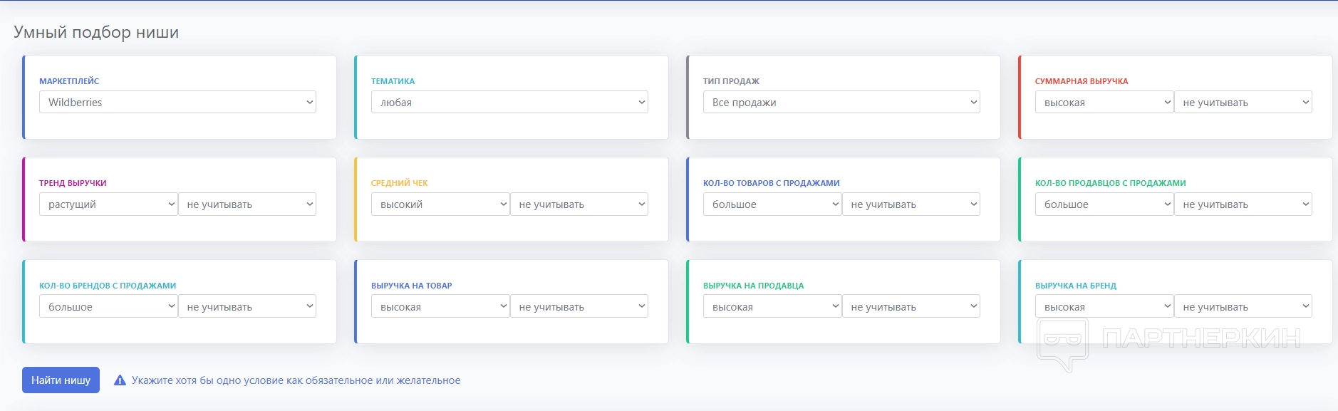Viewport: 1338px width, 411px height.
Task: Open Кол-во брендов с продажами большое dropdown
Action: pos(108,307)
